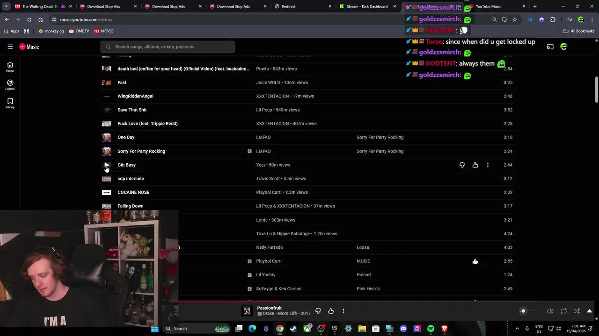Open Discord from the taskbar

point(403,329)
